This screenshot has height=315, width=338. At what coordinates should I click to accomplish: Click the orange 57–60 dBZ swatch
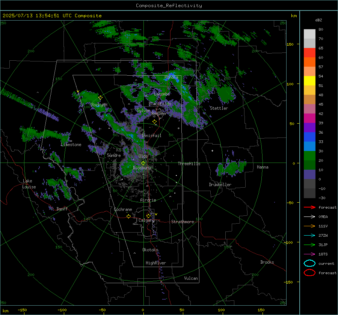tap(309, 62)
